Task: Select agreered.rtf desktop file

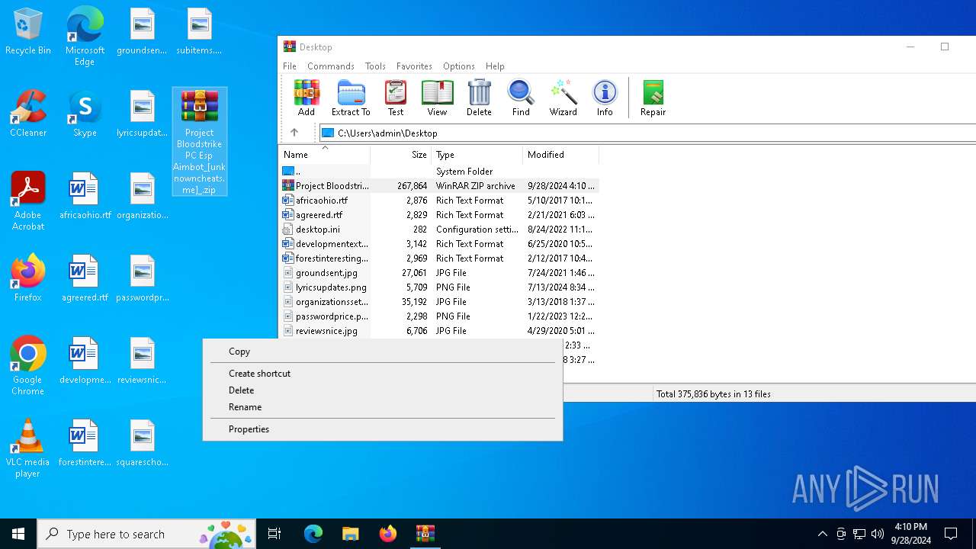Action: coord(85,278)
